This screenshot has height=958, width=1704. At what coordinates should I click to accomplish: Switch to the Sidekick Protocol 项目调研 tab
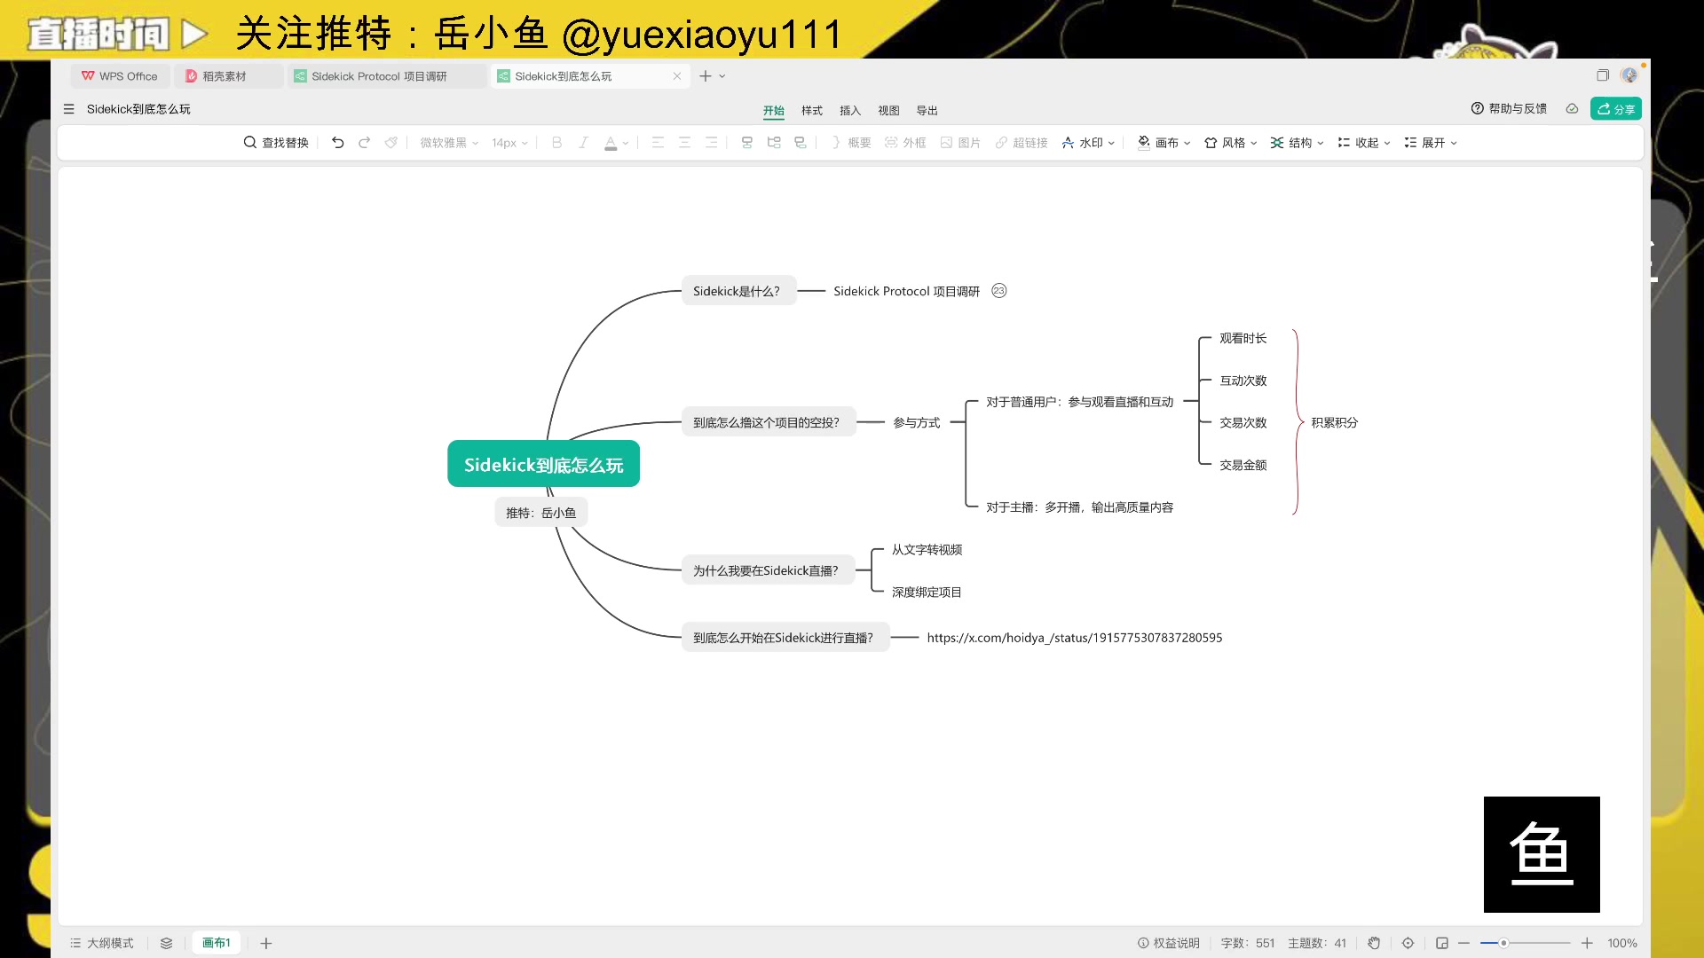click(x=387, y=76)
